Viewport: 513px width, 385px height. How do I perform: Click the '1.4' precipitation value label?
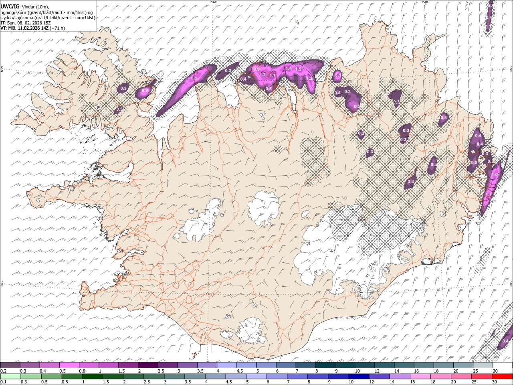click(289, 69)
